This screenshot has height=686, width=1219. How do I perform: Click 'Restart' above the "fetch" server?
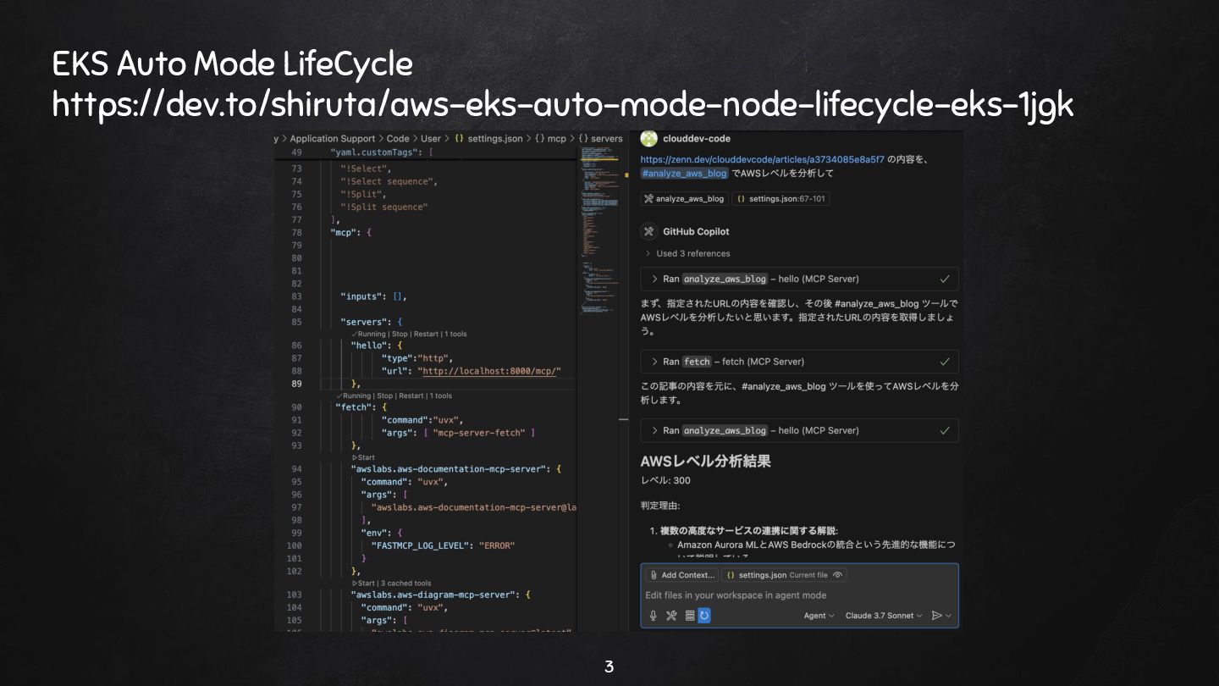click(411, 396)
